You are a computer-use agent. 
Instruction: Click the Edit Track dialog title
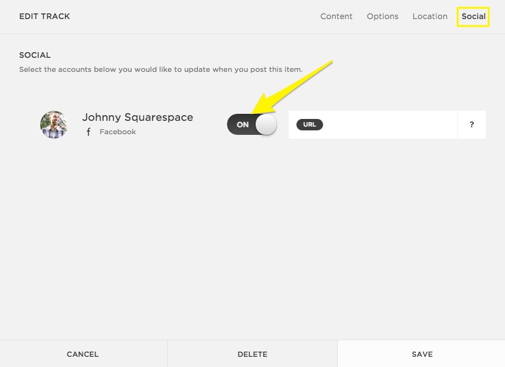tap(45, 17)
